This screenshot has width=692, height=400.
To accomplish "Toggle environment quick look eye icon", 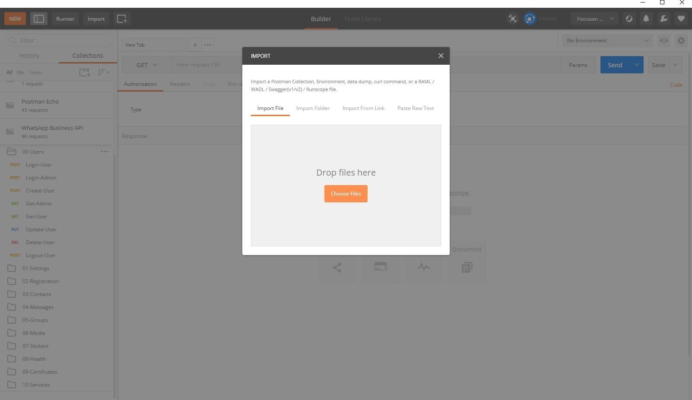I will tap(663, 41).
